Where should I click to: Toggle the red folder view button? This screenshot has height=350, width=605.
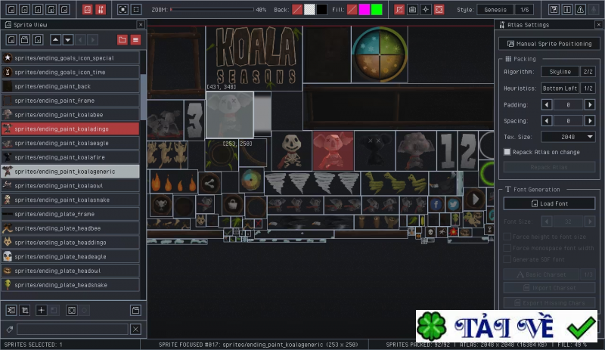123,40
